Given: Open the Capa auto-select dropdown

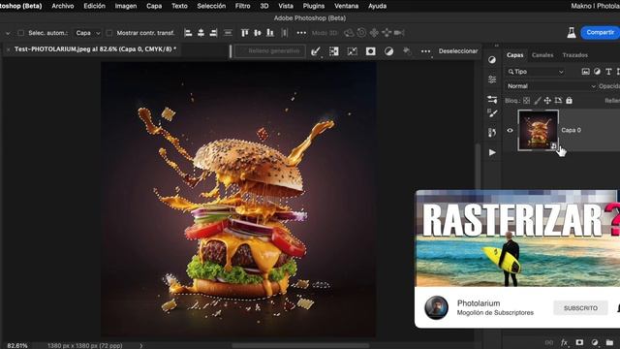Looking at the screenshot, I should [x=87, y=33].
